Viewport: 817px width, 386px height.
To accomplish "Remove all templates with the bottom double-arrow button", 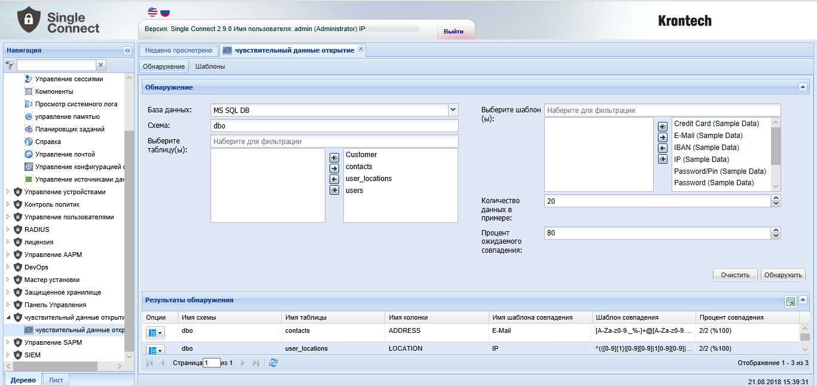I will pyautogui.click(x=663, y=159).
